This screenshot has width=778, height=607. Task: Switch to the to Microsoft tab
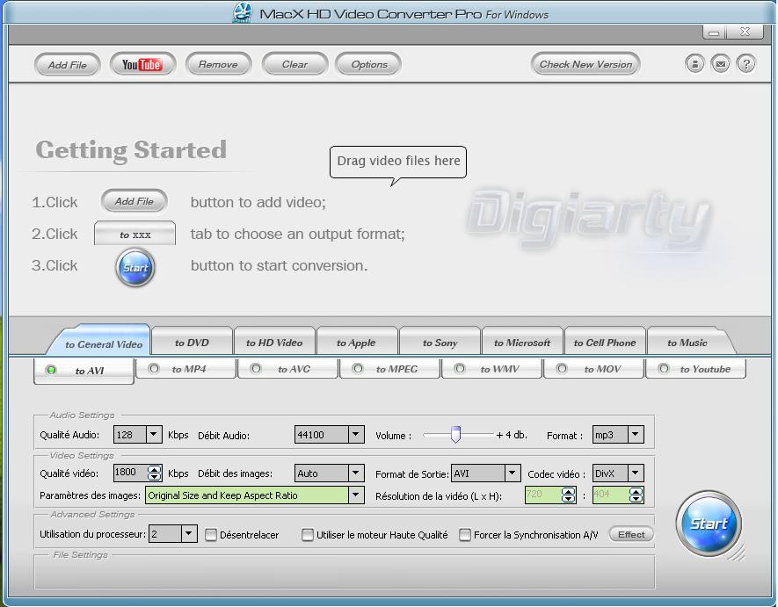click(522, 343)
